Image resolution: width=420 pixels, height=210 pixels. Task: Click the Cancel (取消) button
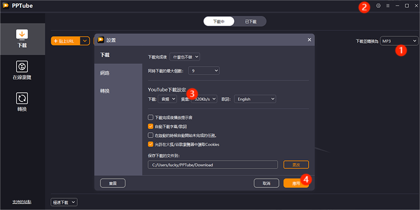266,183
